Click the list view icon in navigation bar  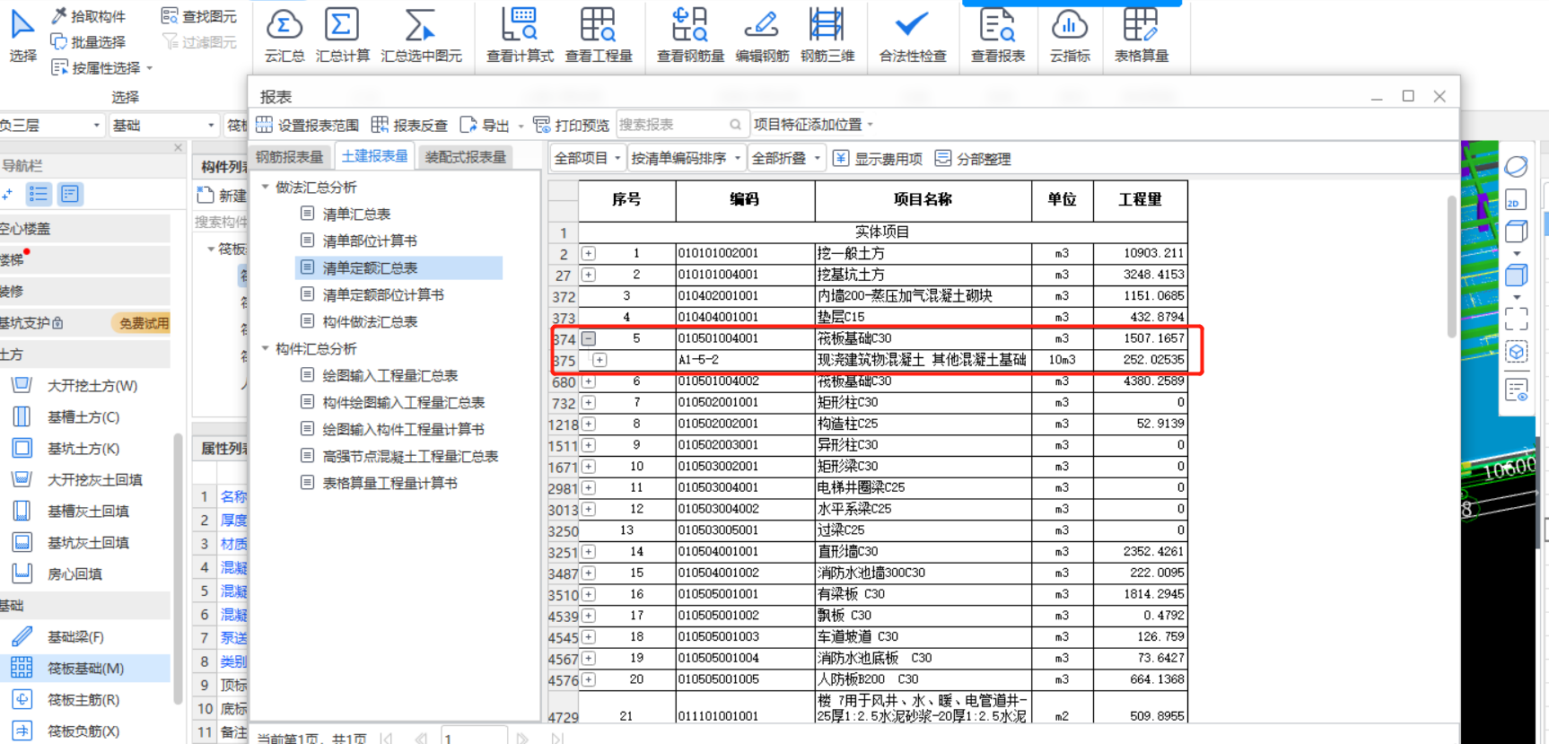39,194
